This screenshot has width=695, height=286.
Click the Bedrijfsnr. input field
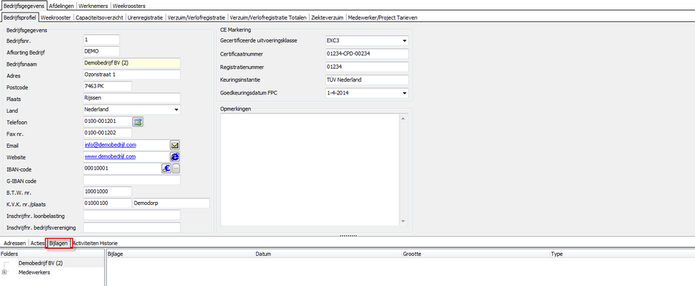click(101, 40)
